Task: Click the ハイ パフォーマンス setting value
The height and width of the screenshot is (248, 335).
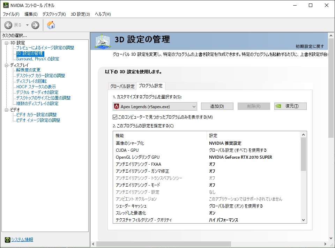Action: (223, 220)
